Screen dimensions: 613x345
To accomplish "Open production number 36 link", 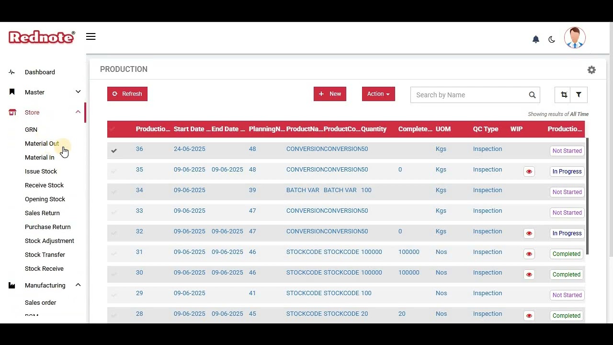I will point(139,149).
